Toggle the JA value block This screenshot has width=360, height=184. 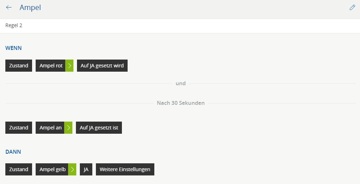coord(86,169)
